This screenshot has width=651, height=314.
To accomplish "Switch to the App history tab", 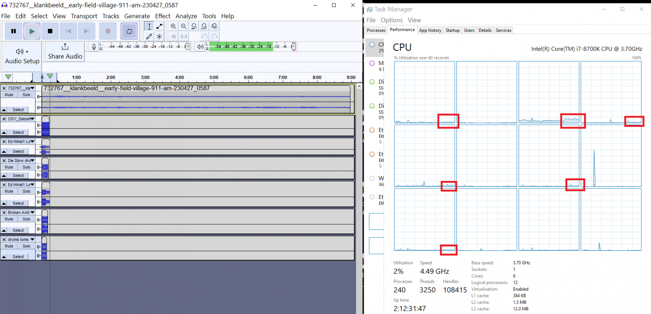I will 430,30.
